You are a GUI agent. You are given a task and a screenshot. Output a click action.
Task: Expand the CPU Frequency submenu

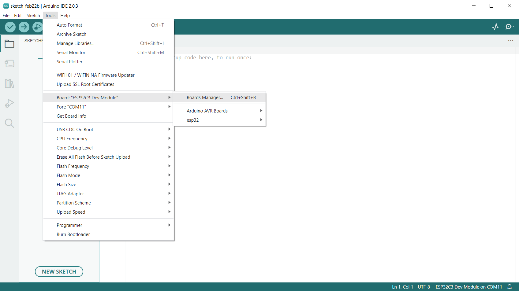[109, 139]
